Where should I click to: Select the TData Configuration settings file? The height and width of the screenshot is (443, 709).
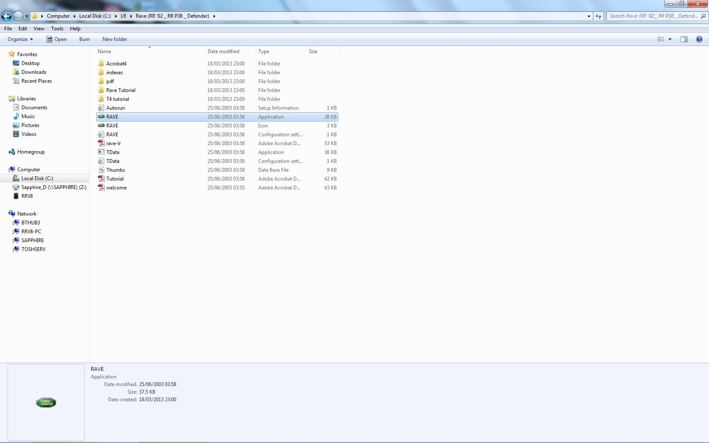217,161
